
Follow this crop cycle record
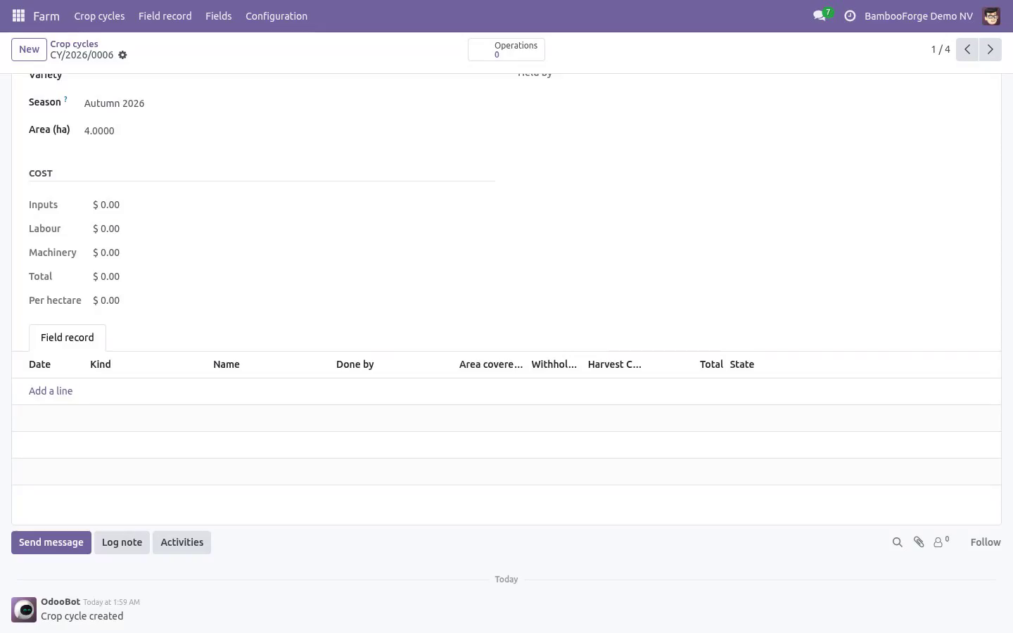pos(986,542)
